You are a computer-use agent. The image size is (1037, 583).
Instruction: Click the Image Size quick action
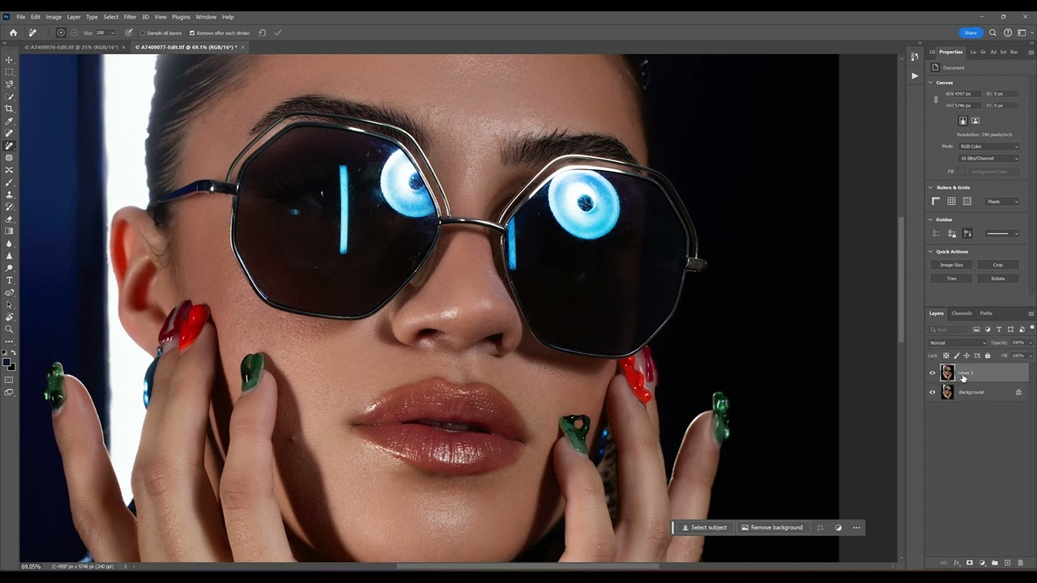click(952, 265)
